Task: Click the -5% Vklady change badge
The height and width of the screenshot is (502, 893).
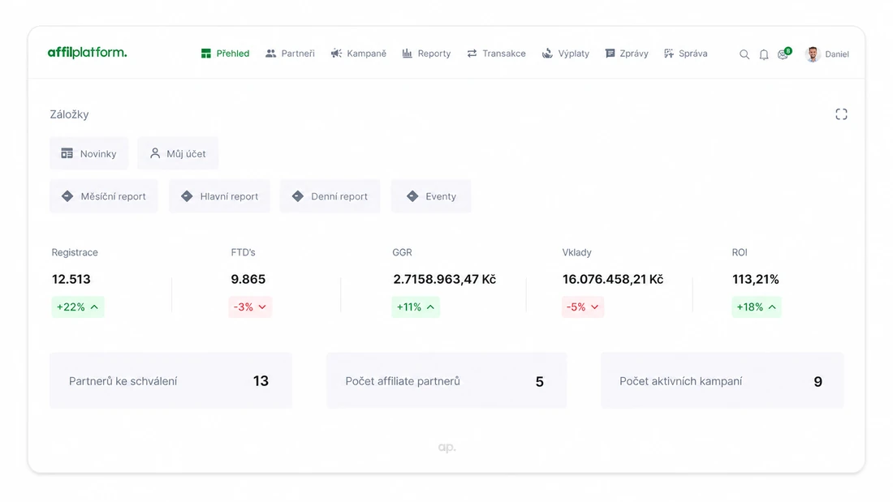Action: 583,307
